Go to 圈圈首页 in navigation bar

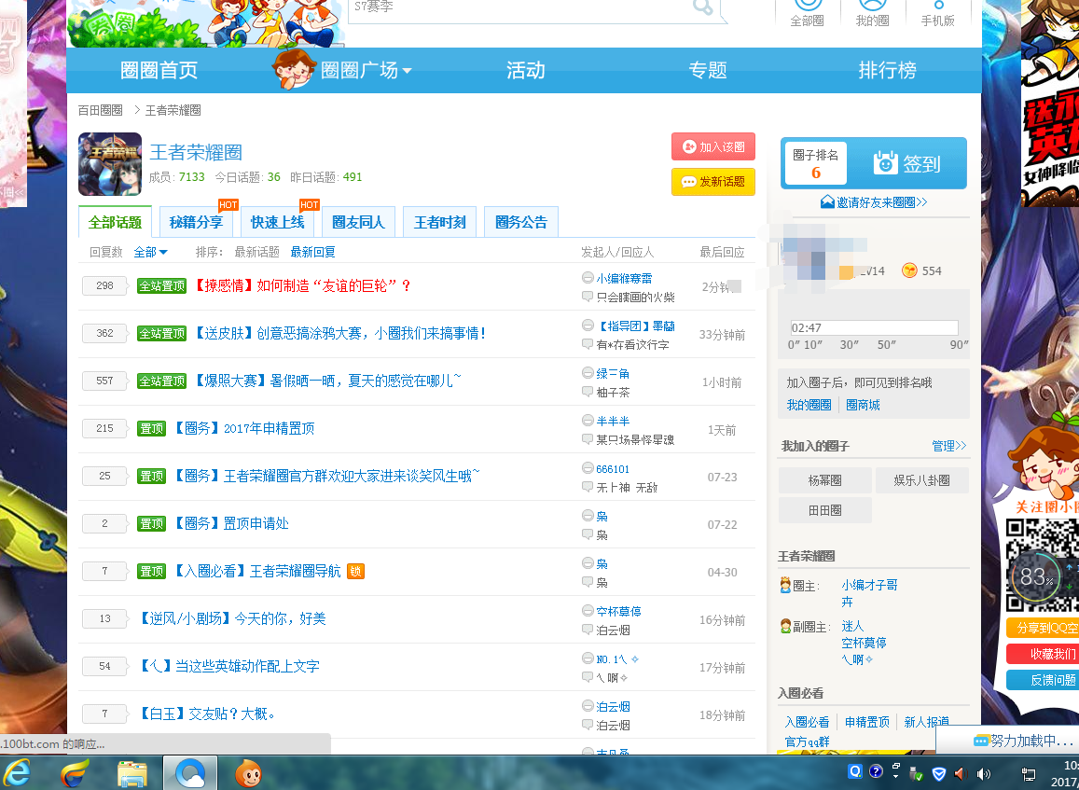[159, 70]
